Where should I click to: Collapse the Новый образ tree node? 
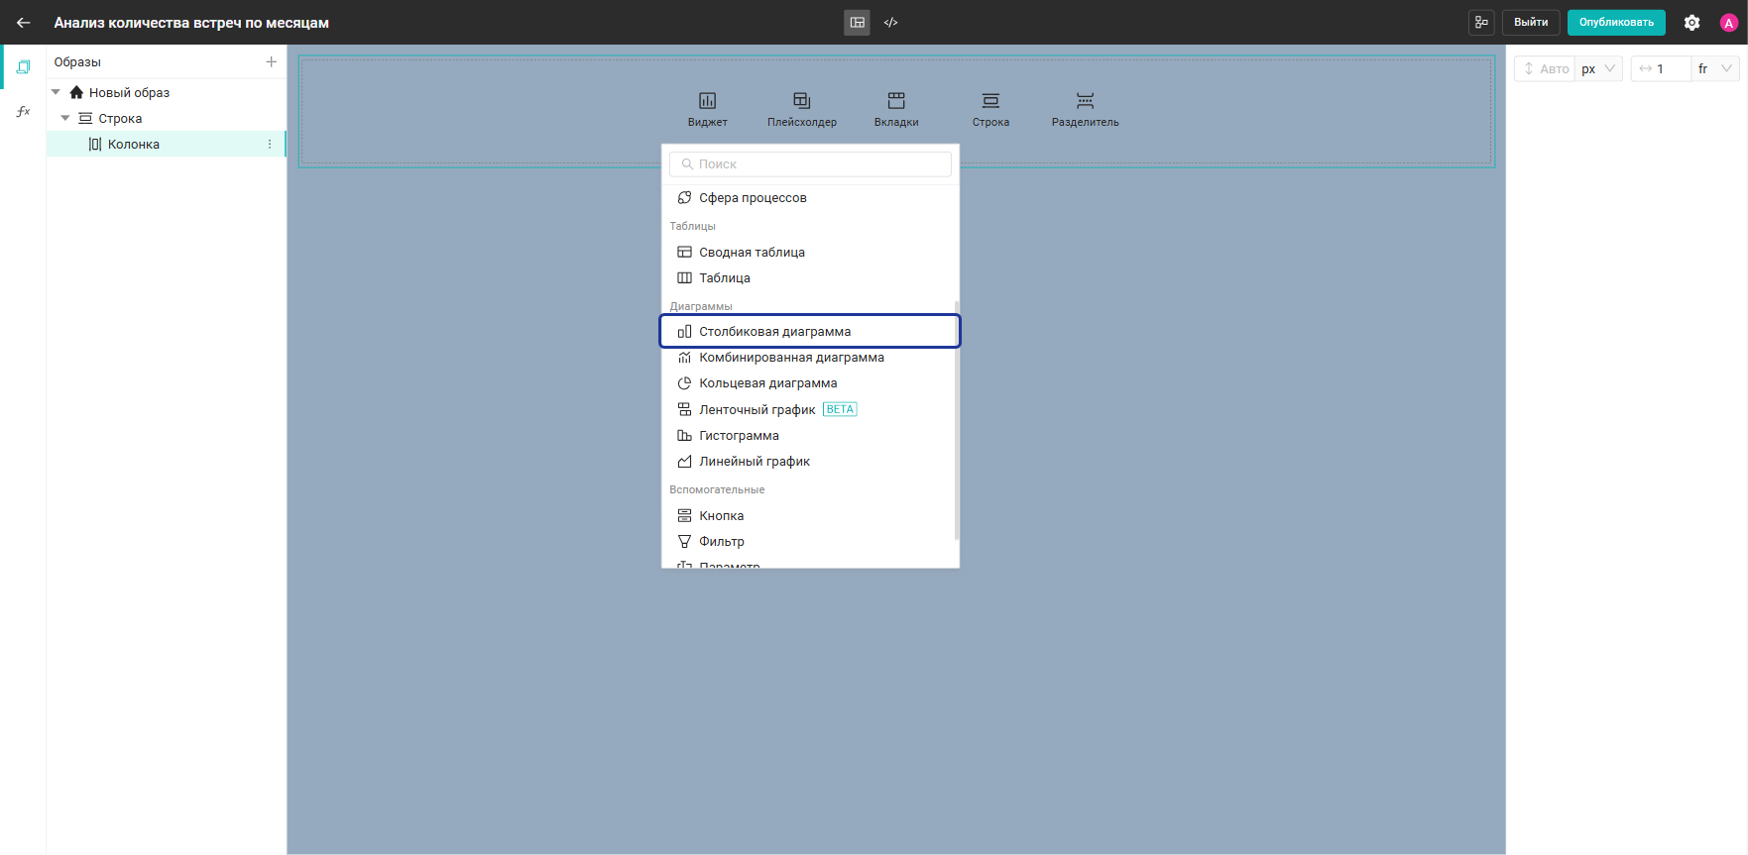[x=56, y=92]
